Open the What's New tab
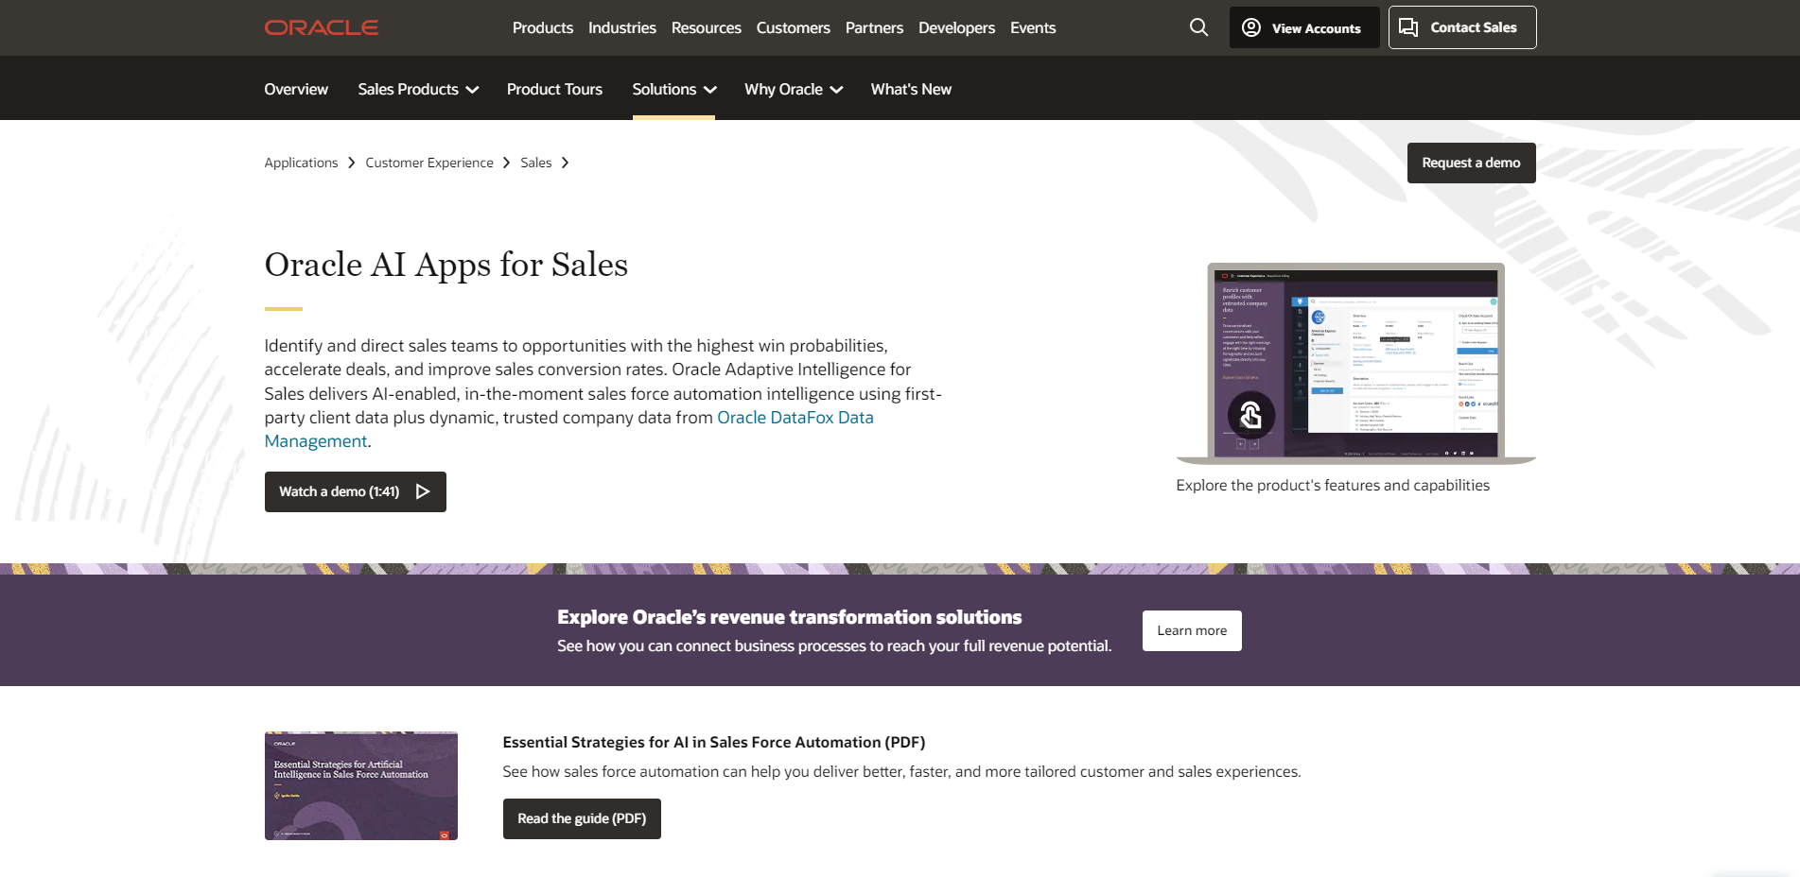 (x=911, y=89)
